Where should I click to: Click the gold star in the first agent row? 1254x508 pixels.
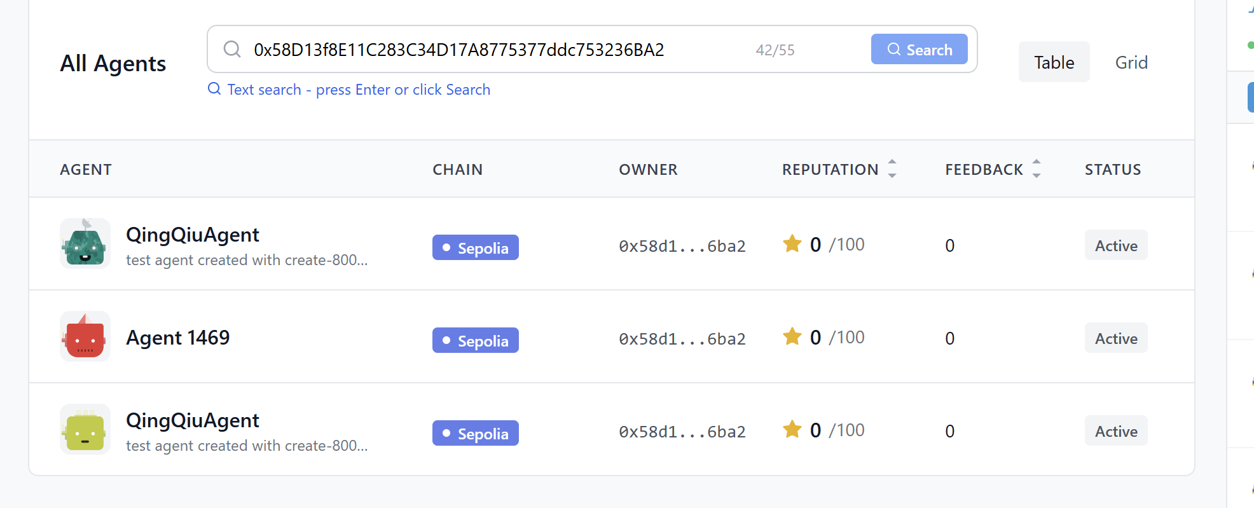pos(792,244)
